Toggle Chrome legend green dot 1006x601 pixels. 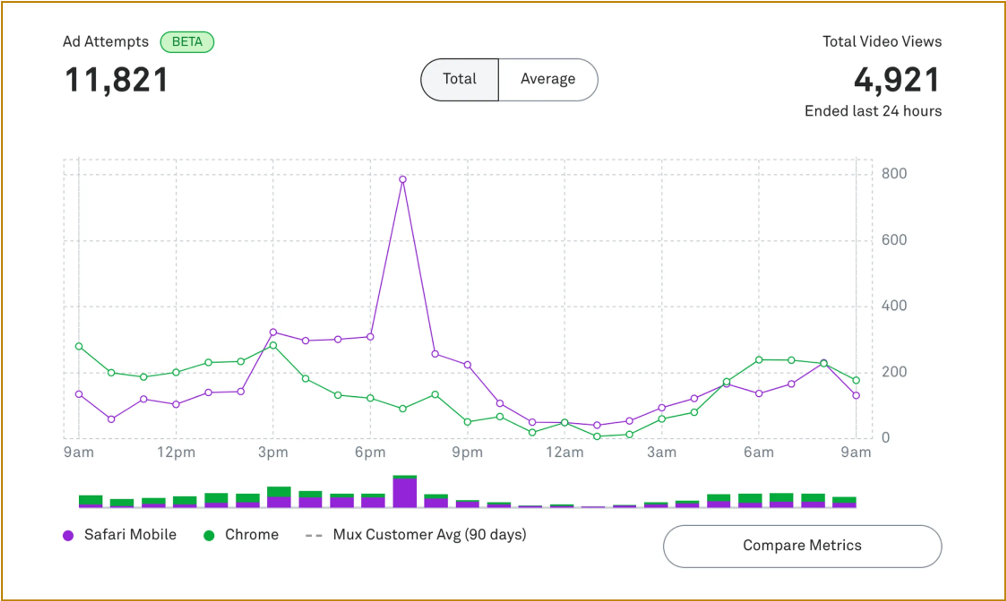pyautogui.click(x=209, y=536)
